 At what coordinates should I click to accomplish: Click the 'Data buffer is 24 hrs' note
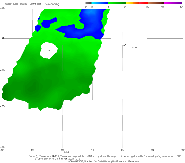[57, 159]
